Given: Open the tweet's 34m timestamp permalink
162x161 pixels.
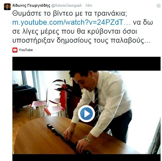Looking at the screenshot, I should (89, 6).
